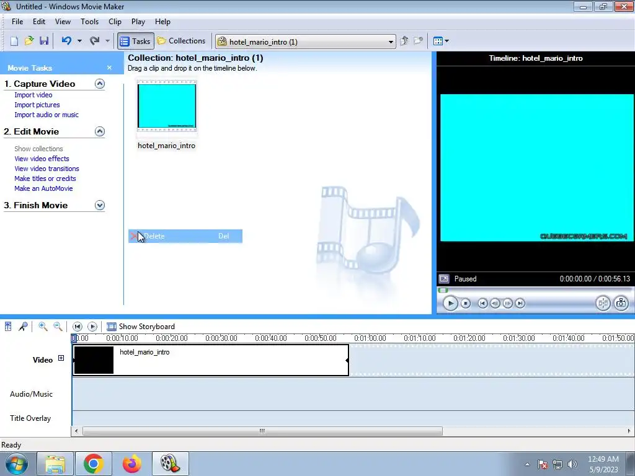Click Make an AutoMovie link
Viewport: 635px width, 476px height.
click(43, 188)
